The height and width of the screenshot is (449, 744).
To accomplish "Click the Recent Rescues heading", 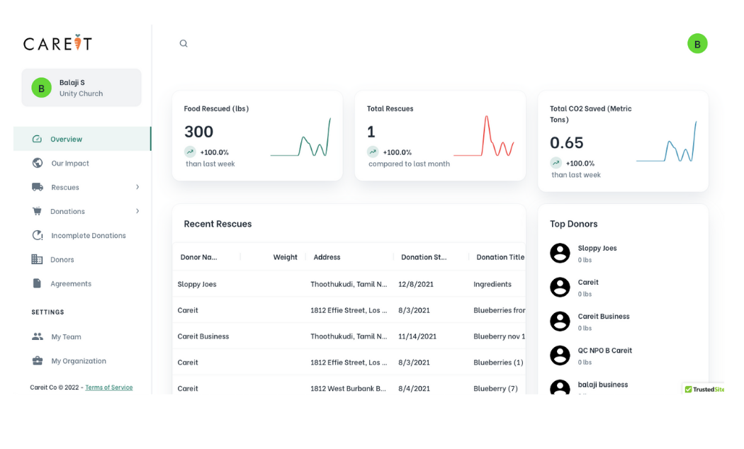I will [218, 224].
